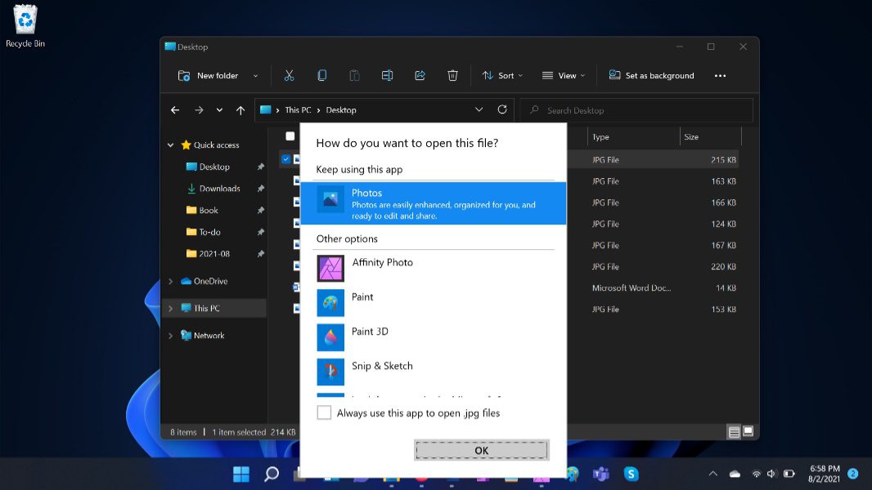Image resolution: width=872 pixels, height=490 pixels.
Task: Pick Snip & Sketch from the list
Action: (x=382, y=366)
